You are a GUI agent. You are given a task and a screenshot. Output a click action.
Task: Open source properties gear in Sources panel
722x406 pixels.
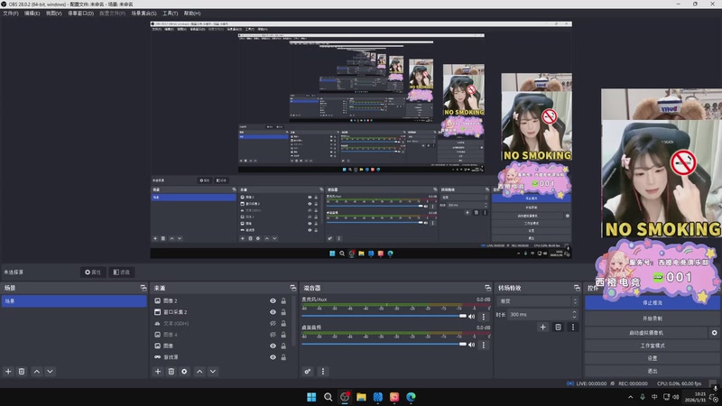click(184, 372)
